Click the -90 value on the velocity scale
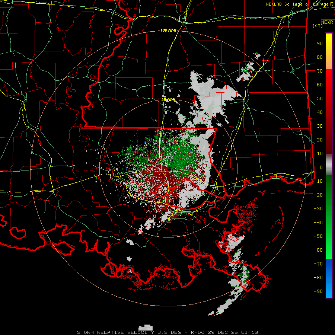Viewport: 335px width, 335px height. 318,291
